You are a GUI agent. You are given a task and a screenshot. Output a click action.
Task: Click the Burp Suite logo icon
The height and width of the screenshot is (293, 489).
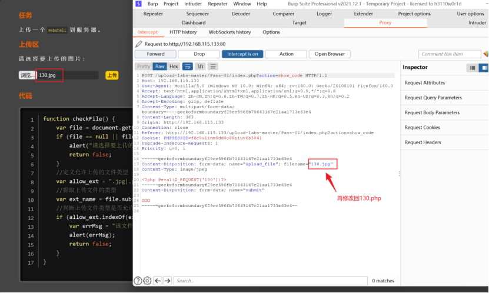point(138,4)
